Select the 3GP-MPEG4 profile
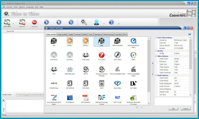 (70, 83)
